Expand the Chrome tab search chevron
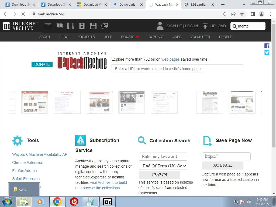Viewport: 276px width, 207px height. pyautogui.click(x=244, y=5)
